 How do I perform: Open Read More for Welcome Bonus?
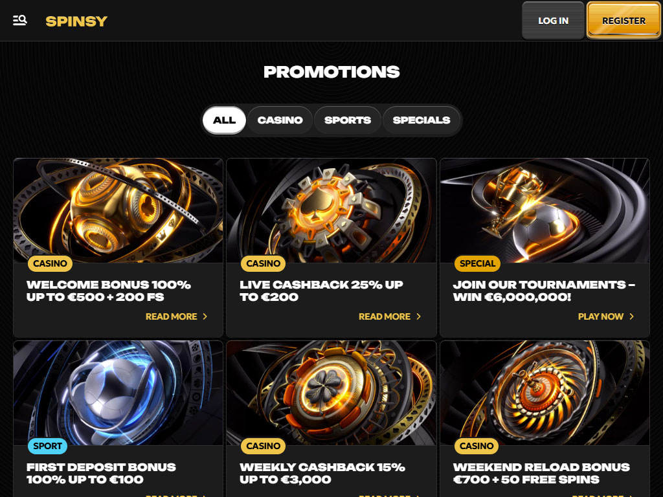(x=171, y=316)
